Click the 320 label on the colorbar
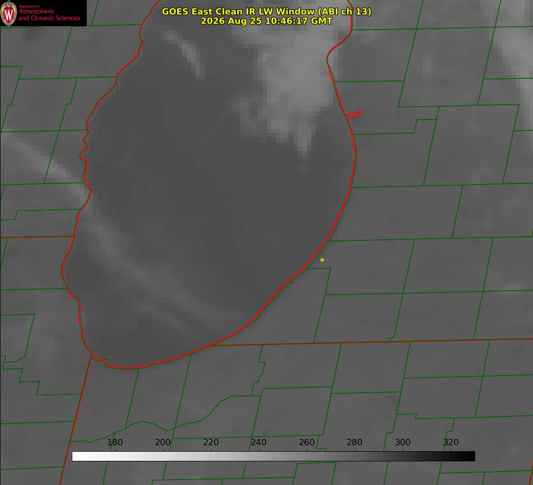 (x=451, y=442)
